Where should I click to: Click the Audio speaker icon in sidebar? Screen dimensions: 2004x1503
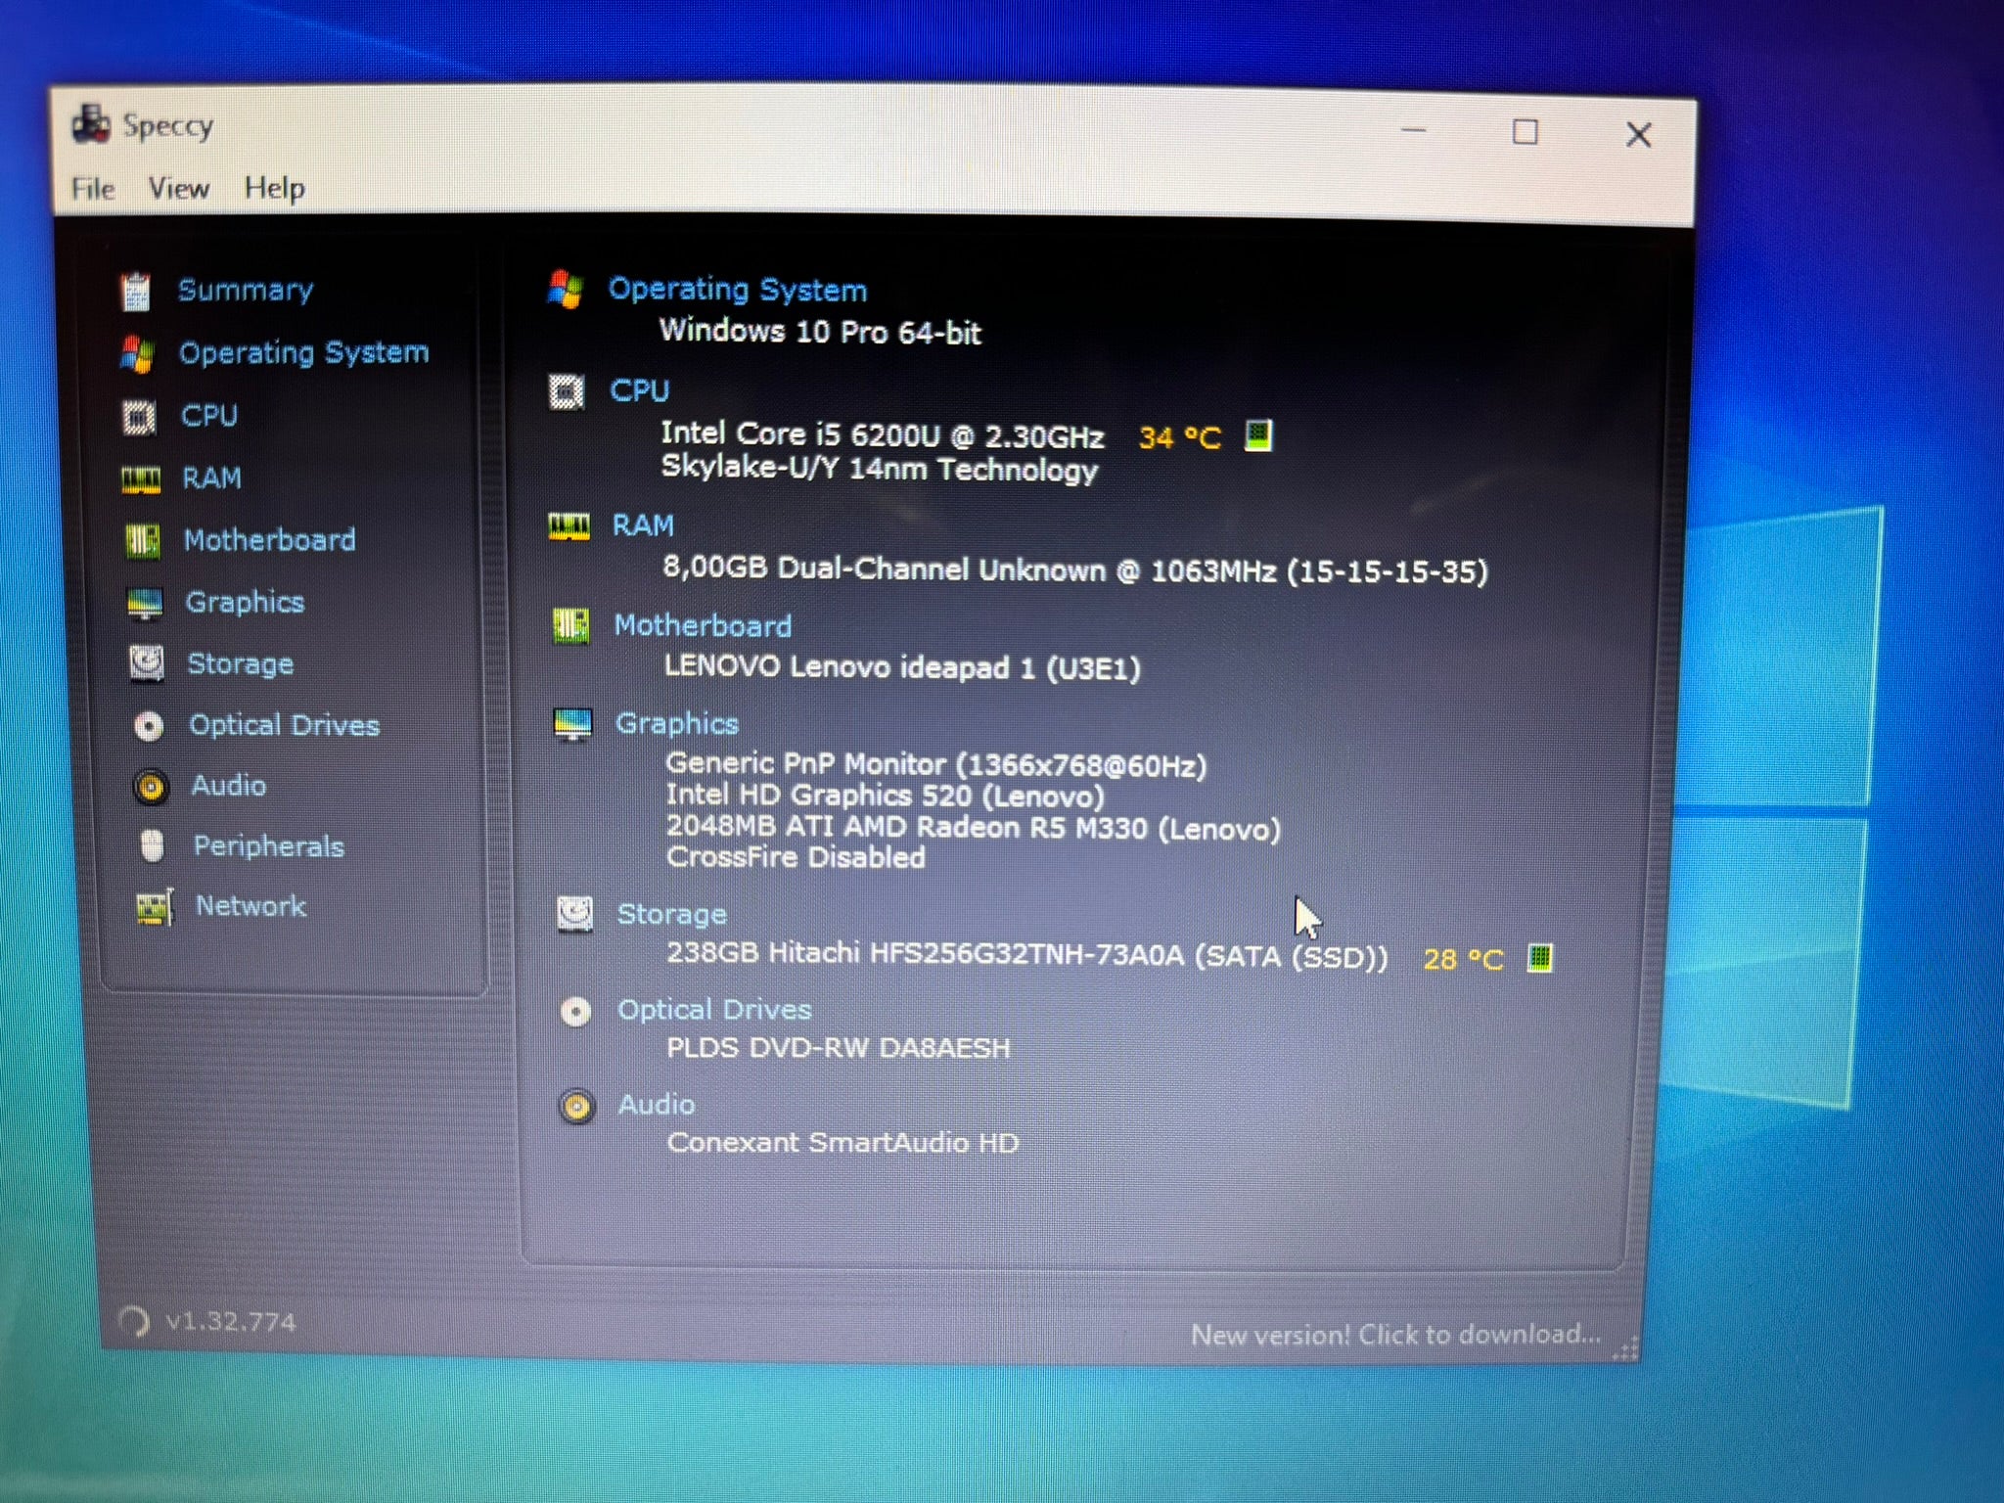(151, 787)
